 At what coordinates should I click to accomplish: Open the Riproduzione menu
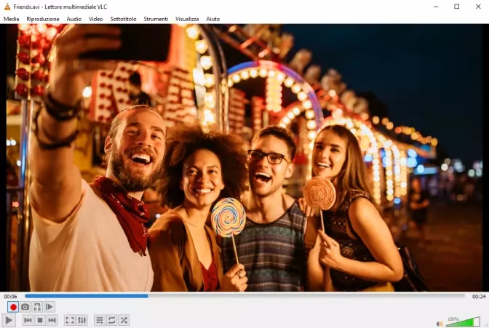(x=43, y=19)
